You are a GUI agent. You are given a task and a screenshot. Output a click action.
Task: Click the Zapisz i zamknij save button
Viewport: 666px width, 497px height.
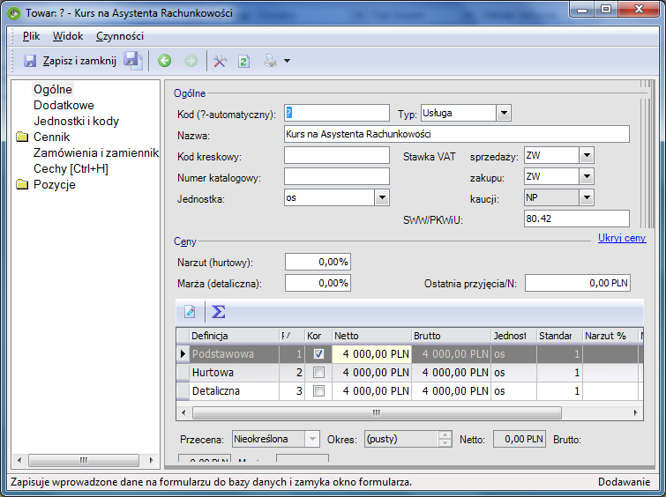coord(70,61)
